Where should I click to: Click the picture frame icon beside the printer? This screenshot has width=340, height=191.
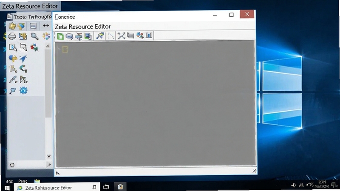point(23,36)
